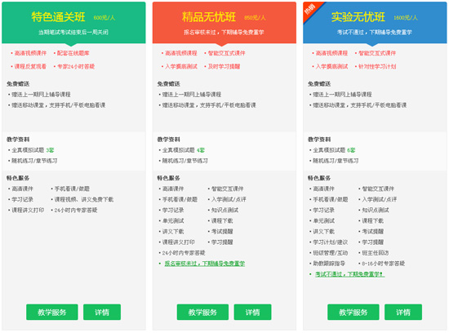This screenshot has height=333, width=449.
Task: Click 单元测试 in 精品无忧班 card
Action: 173,220
